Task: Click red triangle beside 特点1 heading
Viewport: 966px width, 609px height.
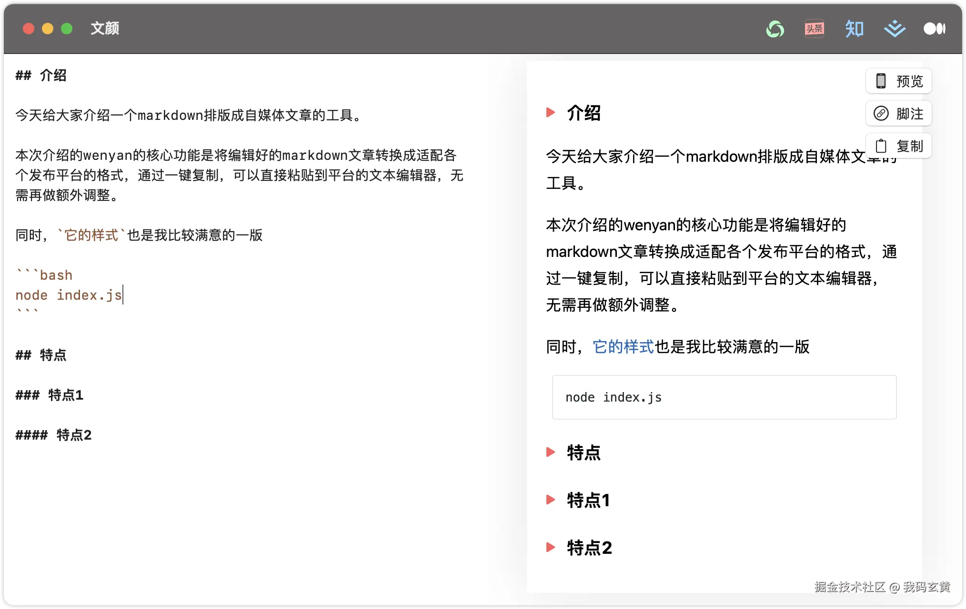Action: [551, 500]
